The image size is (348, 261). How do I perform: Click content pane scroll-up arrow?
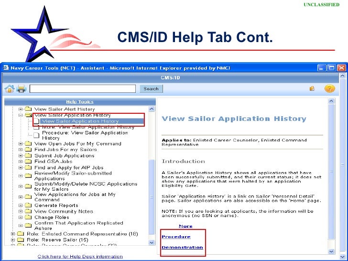click(x=331, y=101)
